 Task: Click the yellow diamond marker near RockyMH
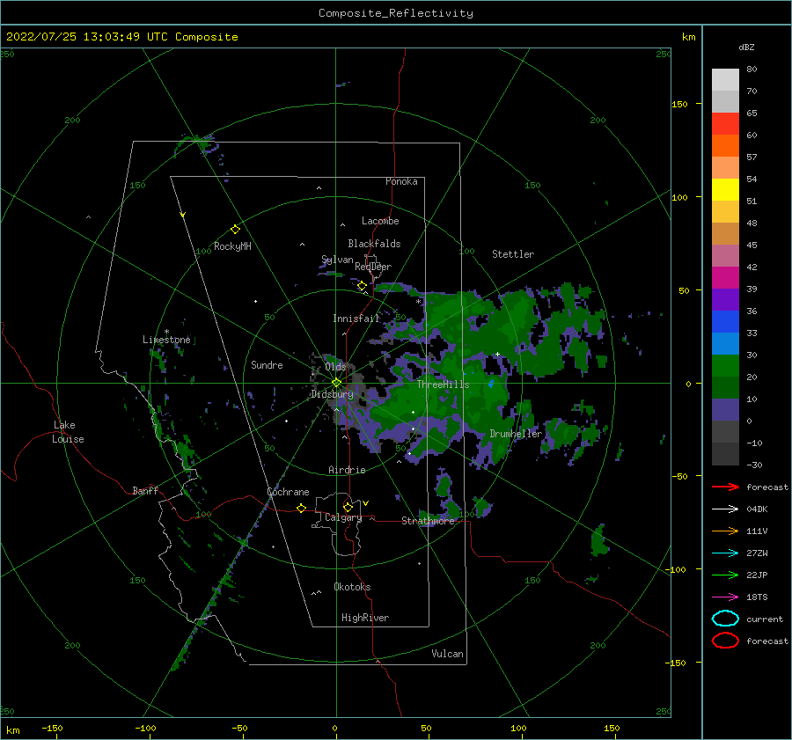click(x=235, y=230)
